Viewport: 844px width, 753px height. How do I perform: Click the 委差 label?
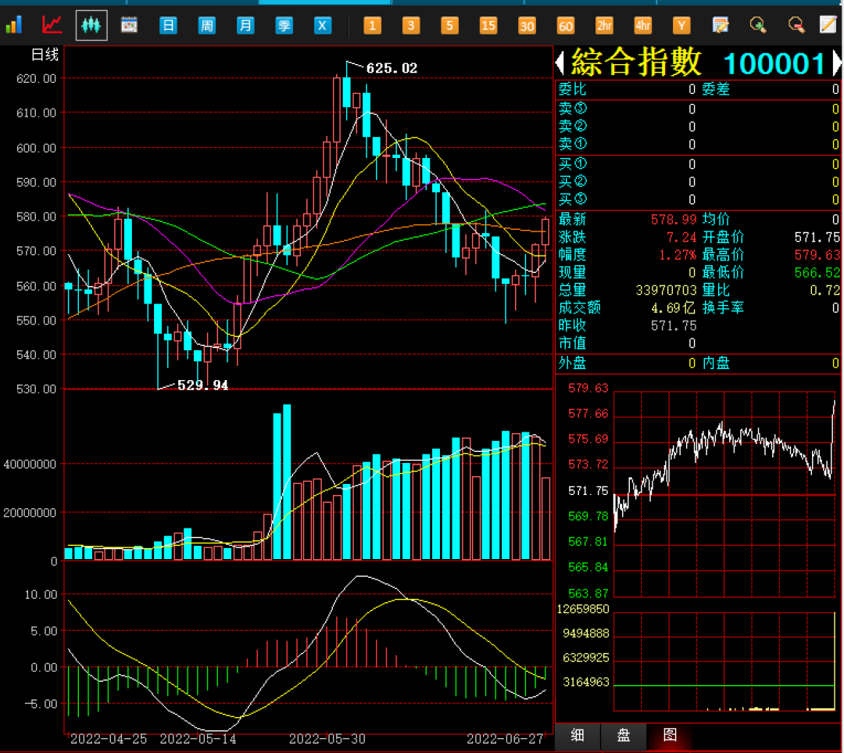click(716, 89)
